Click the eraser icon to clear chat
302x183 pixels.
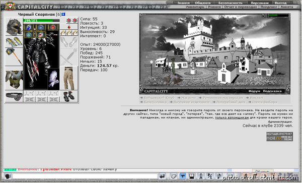click(x=174, y=176)
